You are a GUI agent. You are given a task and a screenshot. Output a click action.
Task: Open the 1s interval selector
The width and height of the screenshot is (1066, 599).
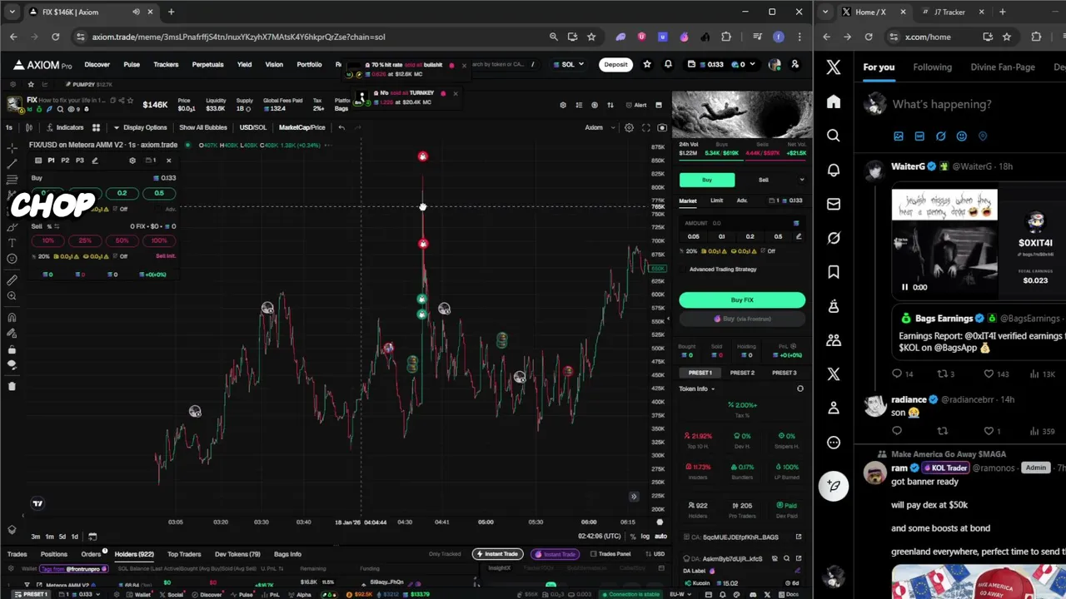[x=9, y=127]
